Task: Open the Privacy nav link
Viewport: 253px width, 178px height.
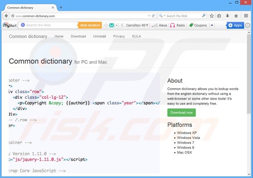Action: pyautogui.click(x=119, y=36)
